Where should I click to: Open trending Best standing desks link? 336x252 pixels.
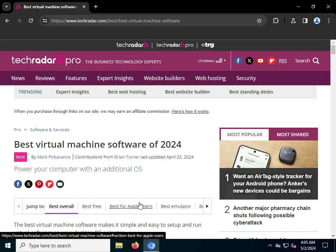[251, 92]
